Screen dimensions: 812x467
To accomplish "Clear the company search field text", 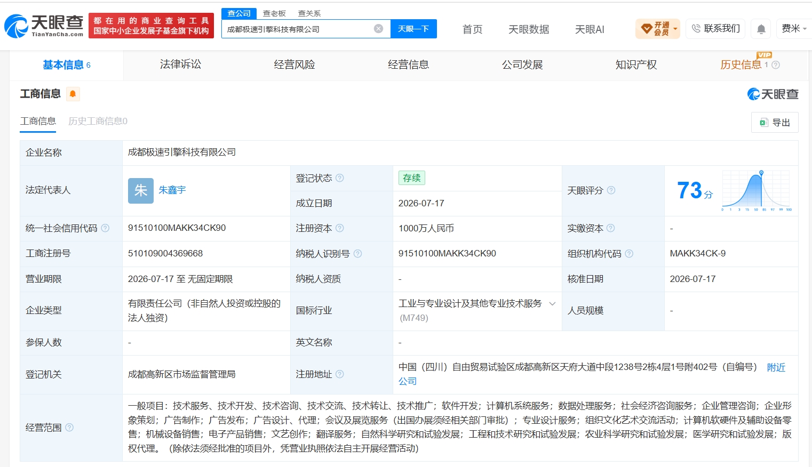I will 378,29.
